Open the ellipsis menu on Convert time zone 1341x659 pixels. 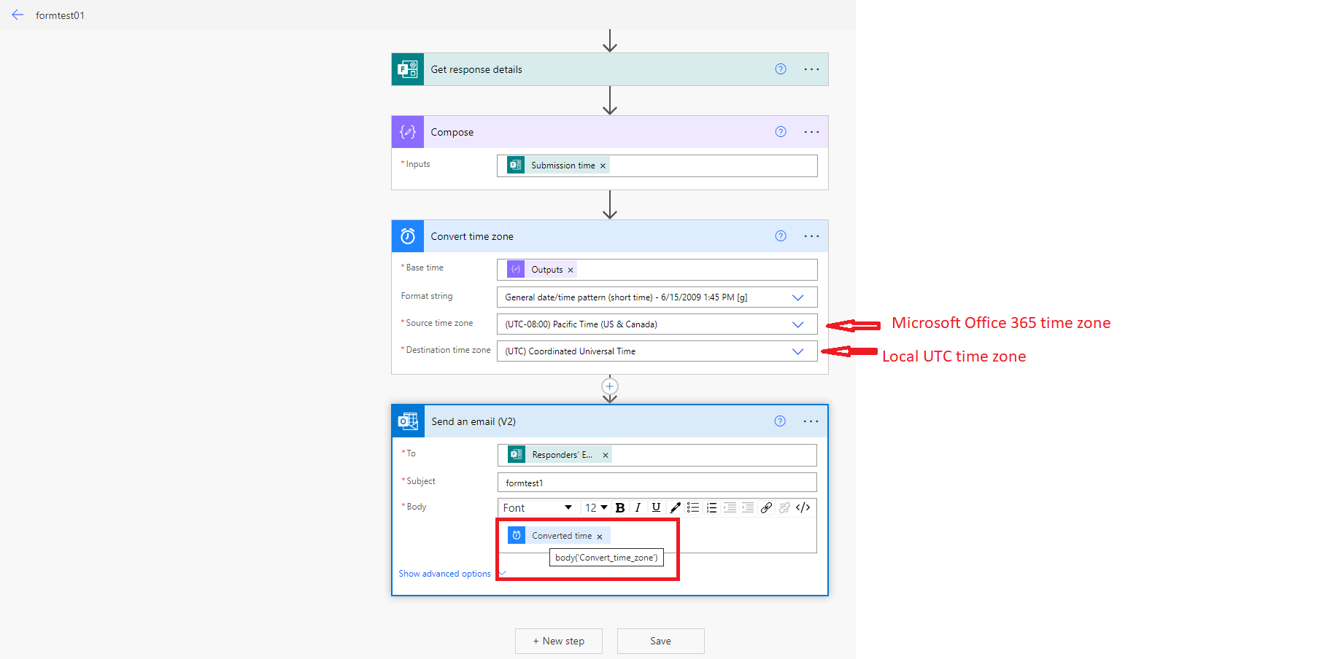point(811,236)
